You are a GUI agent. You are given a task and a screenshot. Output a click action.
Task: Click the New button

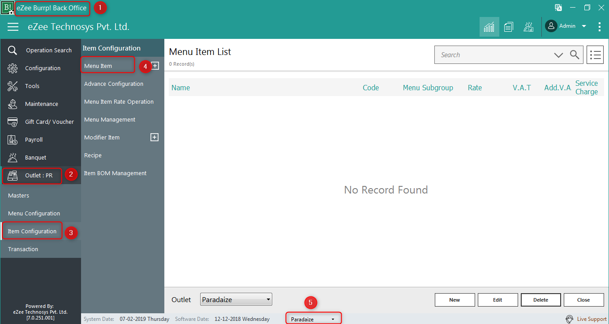tap(455, 300)
